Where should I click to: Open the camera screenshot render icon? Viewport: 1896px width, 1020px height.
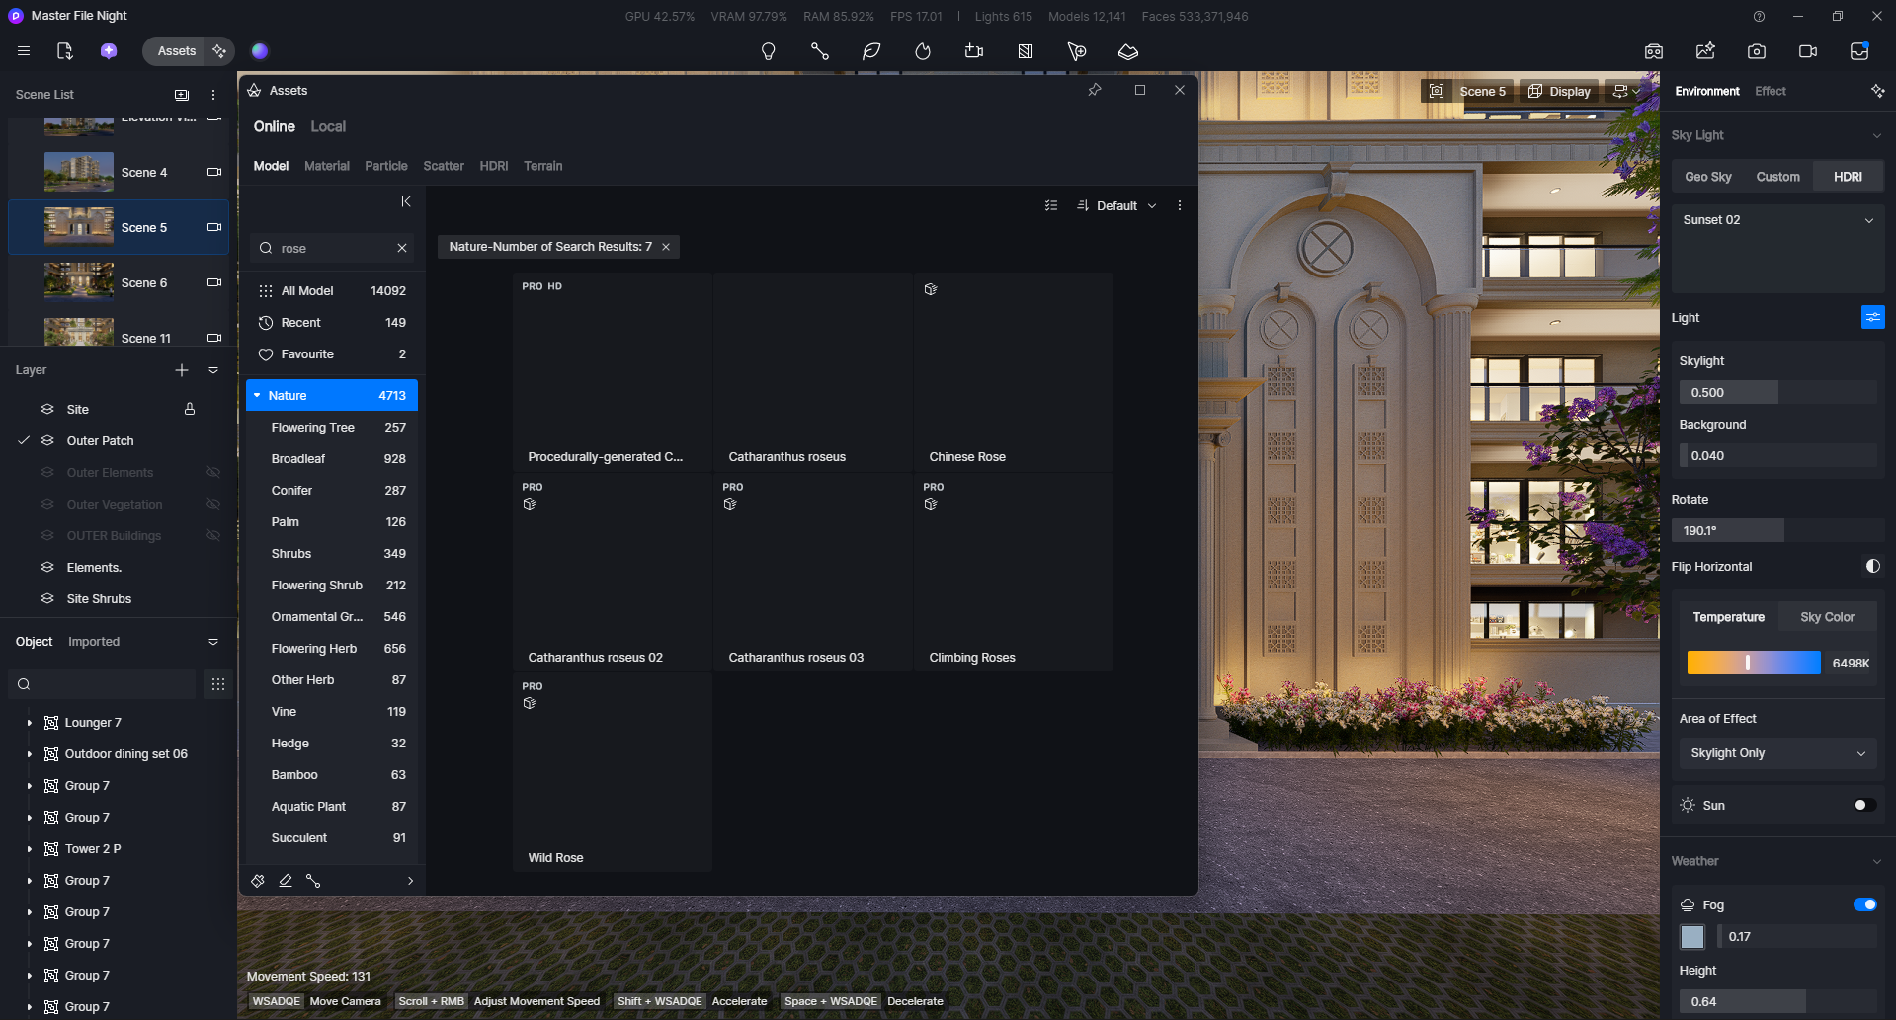(1756, 51)
